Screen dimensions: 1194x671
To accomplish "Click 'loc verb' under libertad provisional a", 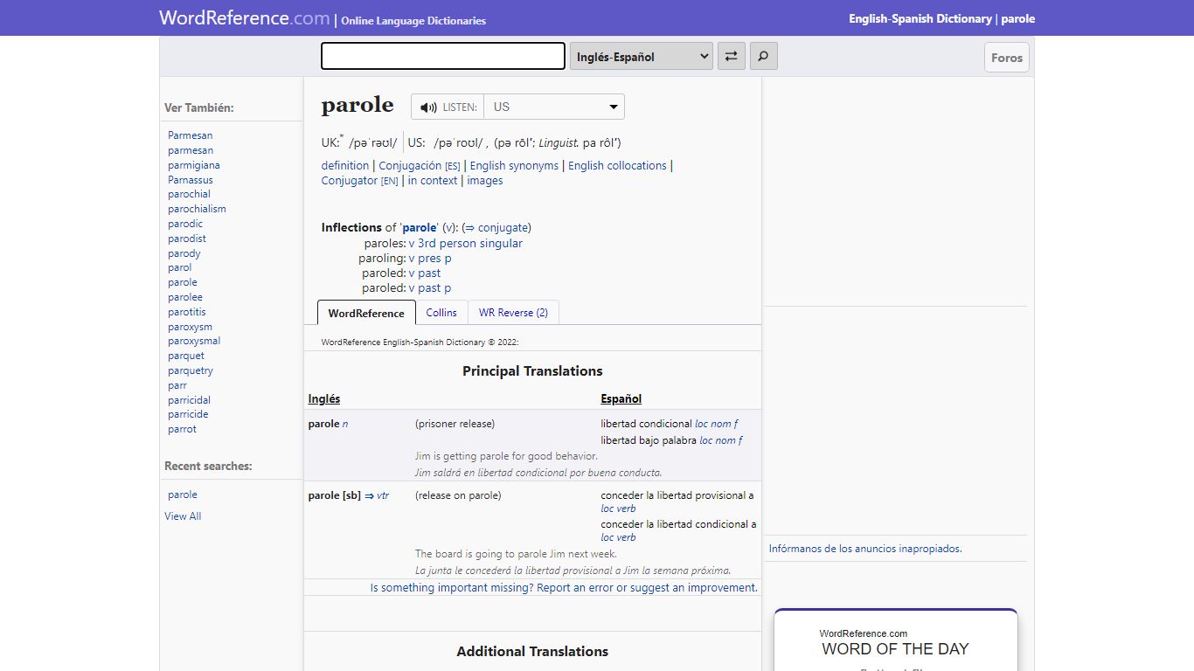I will coord(618,508).
